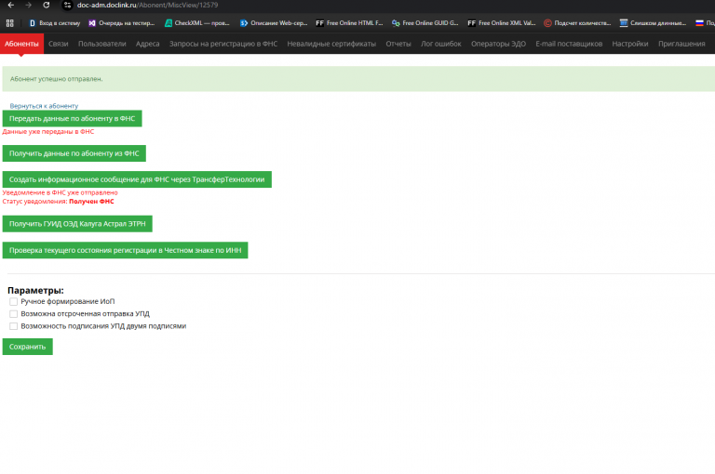Image resolution: width=715 pixels, height=474 pixels.
Task: Open the apps grid in bookmarks bar
Action: [x=9, y=22]
